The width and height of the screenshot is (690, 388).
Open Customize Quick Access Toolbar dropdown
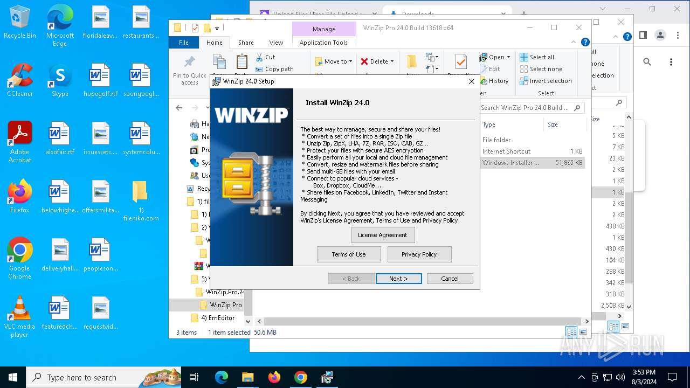(x=217, y=28)
